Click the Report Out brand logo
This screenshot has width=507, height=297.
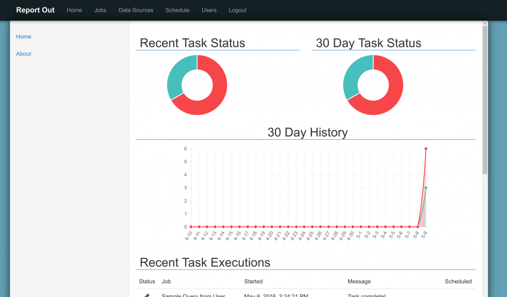pos(35,10)
